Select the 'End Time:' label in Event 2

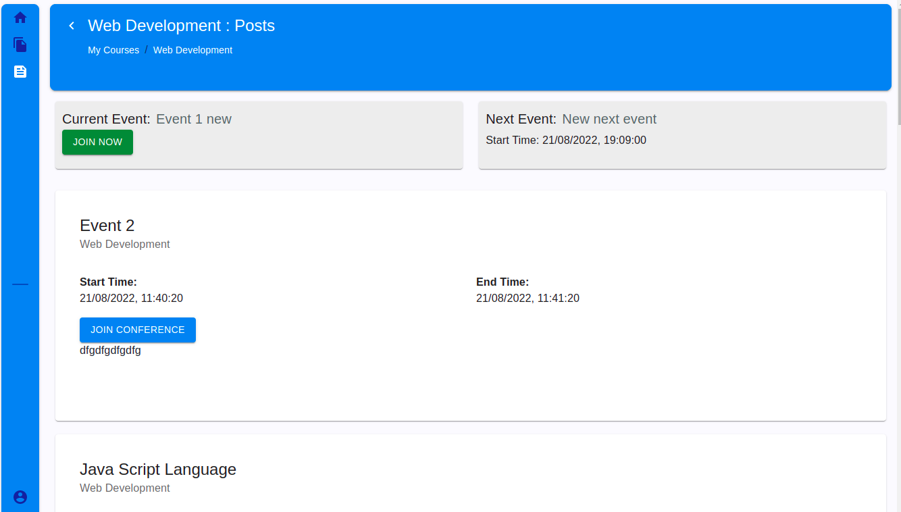503,282
